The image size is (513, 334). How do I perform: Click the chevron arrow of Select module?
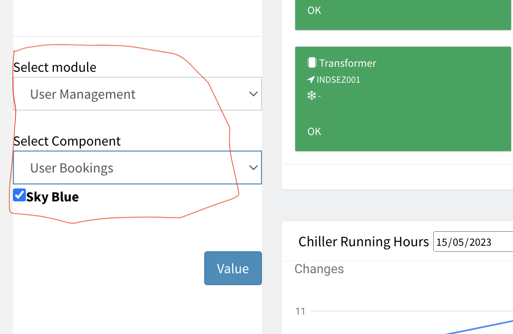(253, 94)
